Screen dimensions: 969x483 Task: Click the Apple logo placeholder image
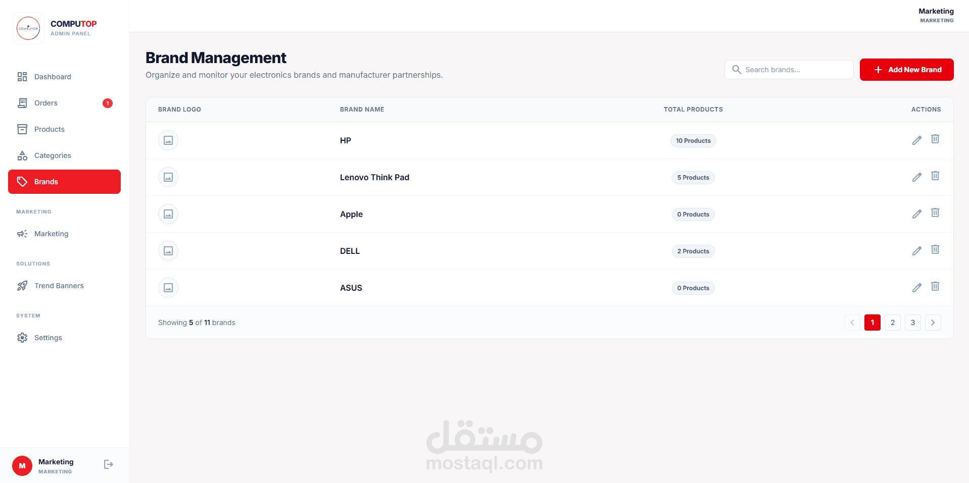coord(168,214)
